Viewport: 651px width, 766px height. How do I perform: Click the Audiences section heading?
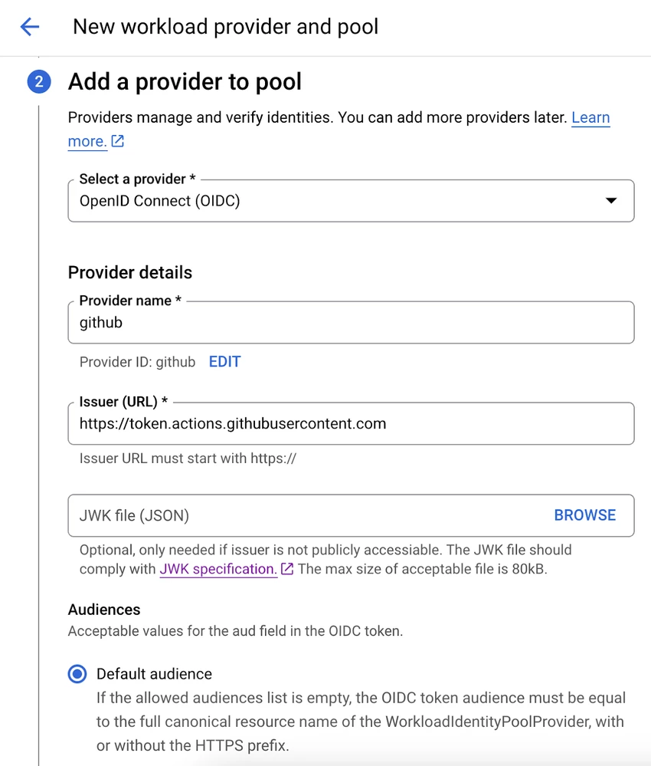pos(104,610)
